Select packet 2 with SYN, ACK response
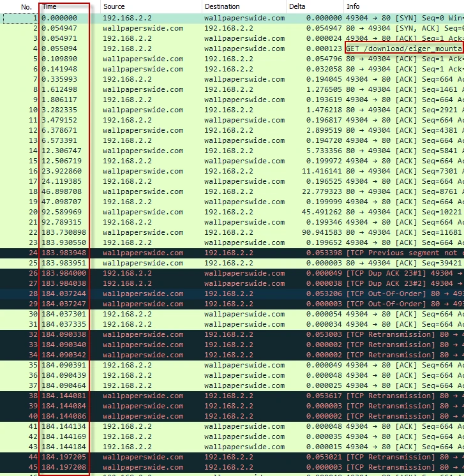The width and height of the screenshot is (464, 476). coord(403,29)
